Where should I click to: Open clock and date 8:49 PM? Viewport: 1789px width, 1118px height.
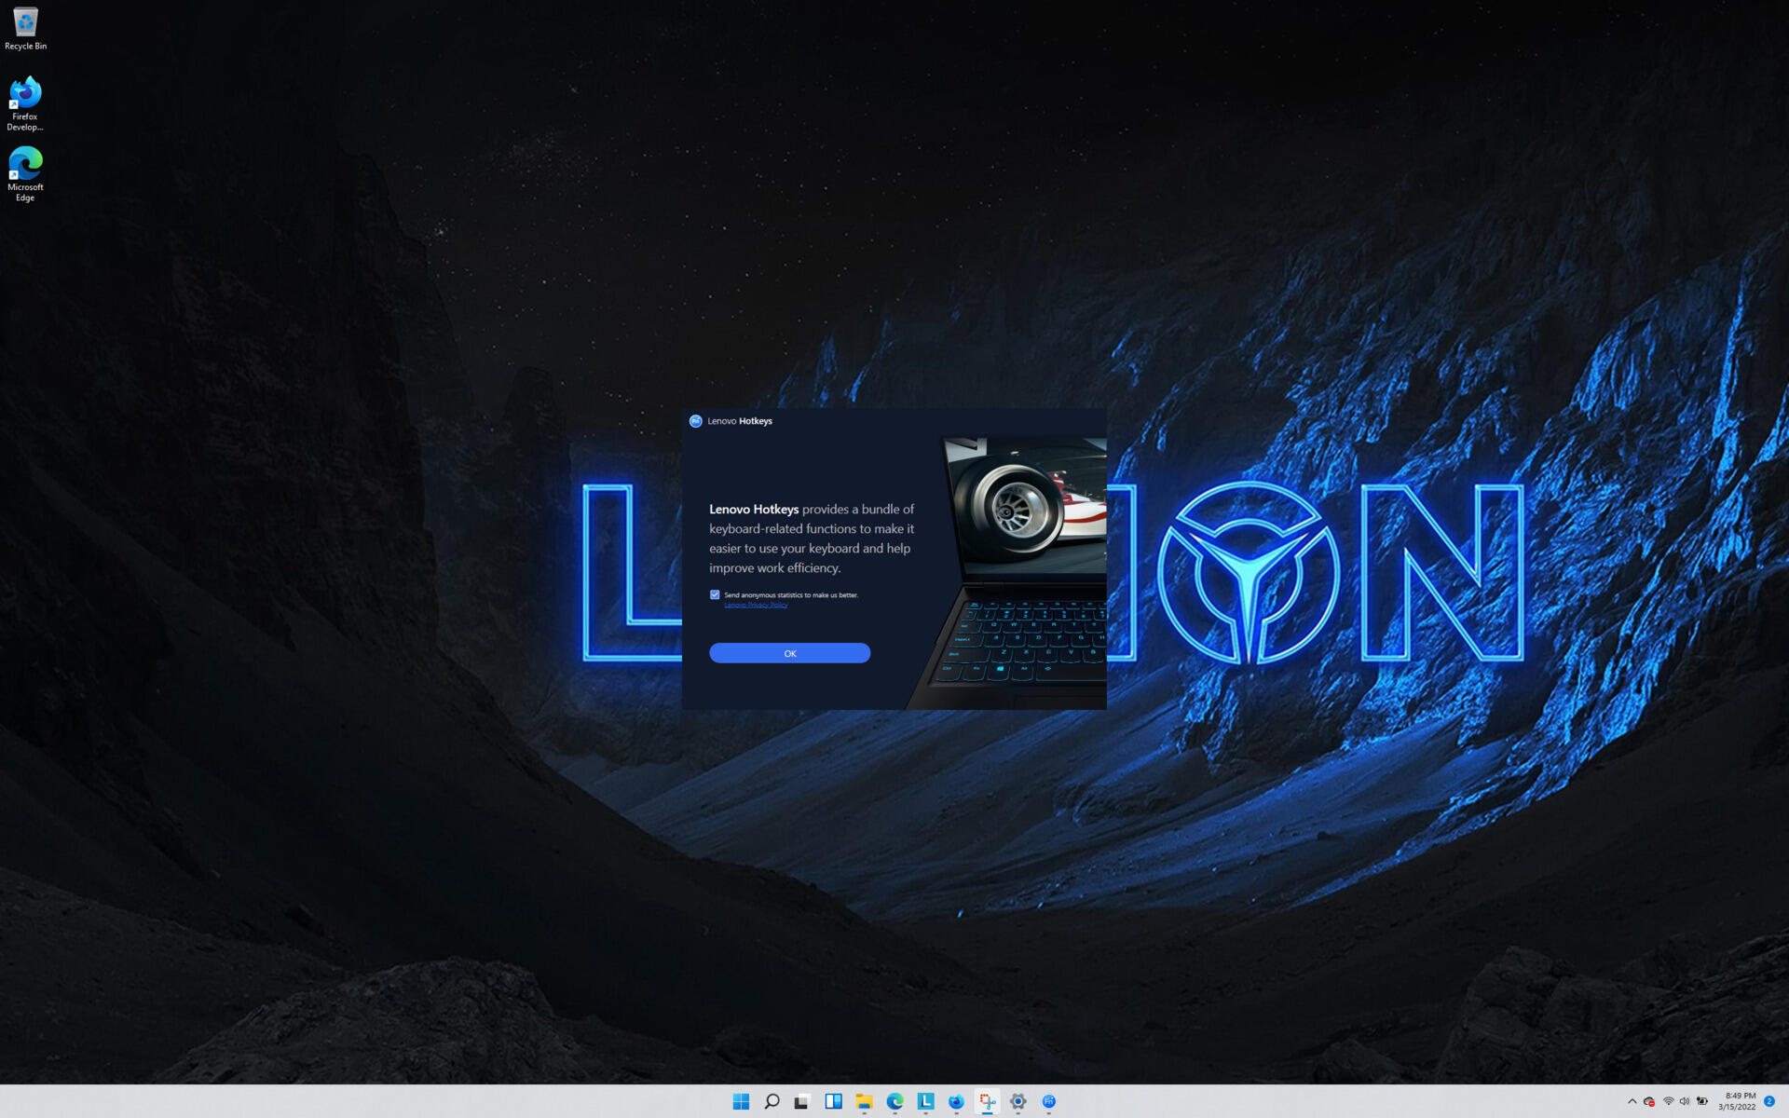tap(1738, 1101)
